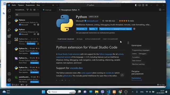Close the Python extension tab
The width and height of the screenshot is (170, 95).
pos(79,10)
